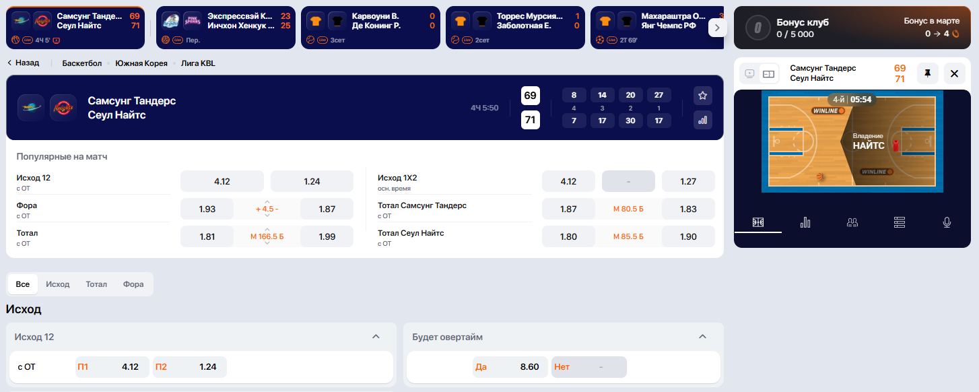979x392 pixels.
Task: Open the standings table icon in the tracker
Action: 900,222
